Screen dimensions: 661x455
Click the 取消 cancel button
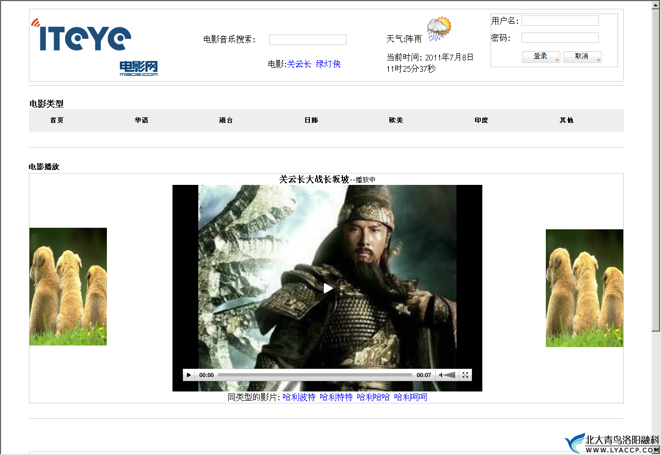583,57
